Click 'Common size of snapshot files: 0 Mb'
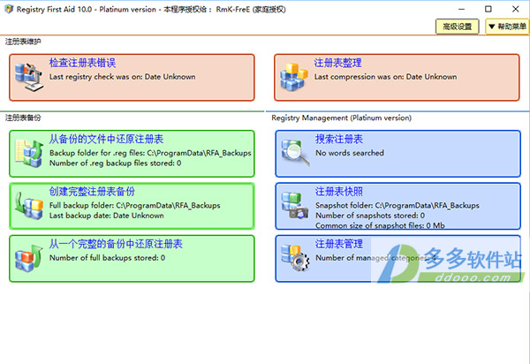The height and width of the screenshot is (364, 530). click(380, 225)
